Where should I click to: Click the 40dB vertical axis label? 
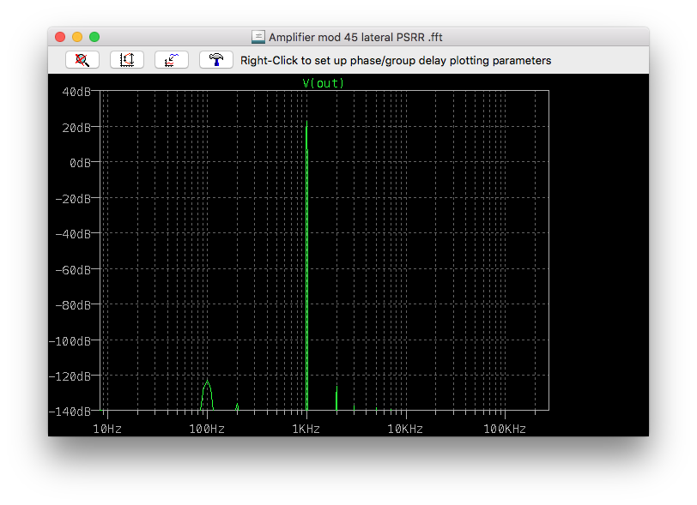[x=76, y=92]
